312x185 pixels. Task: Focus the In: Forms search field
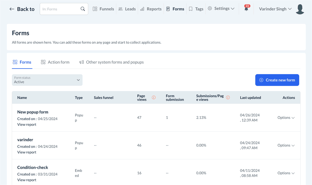[x=60, y=9]
